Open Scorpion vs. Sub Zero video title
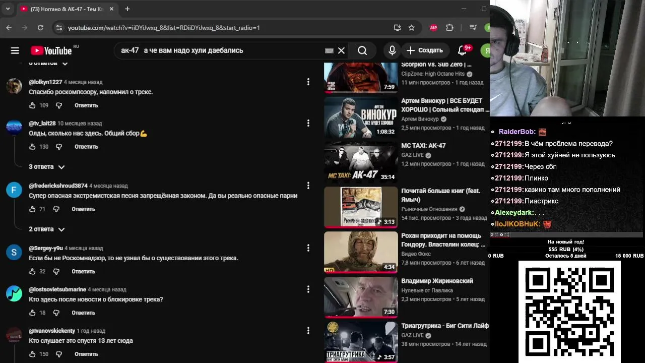Image resolution: width=645 pixels, height=363 pixels. [436, 65]
